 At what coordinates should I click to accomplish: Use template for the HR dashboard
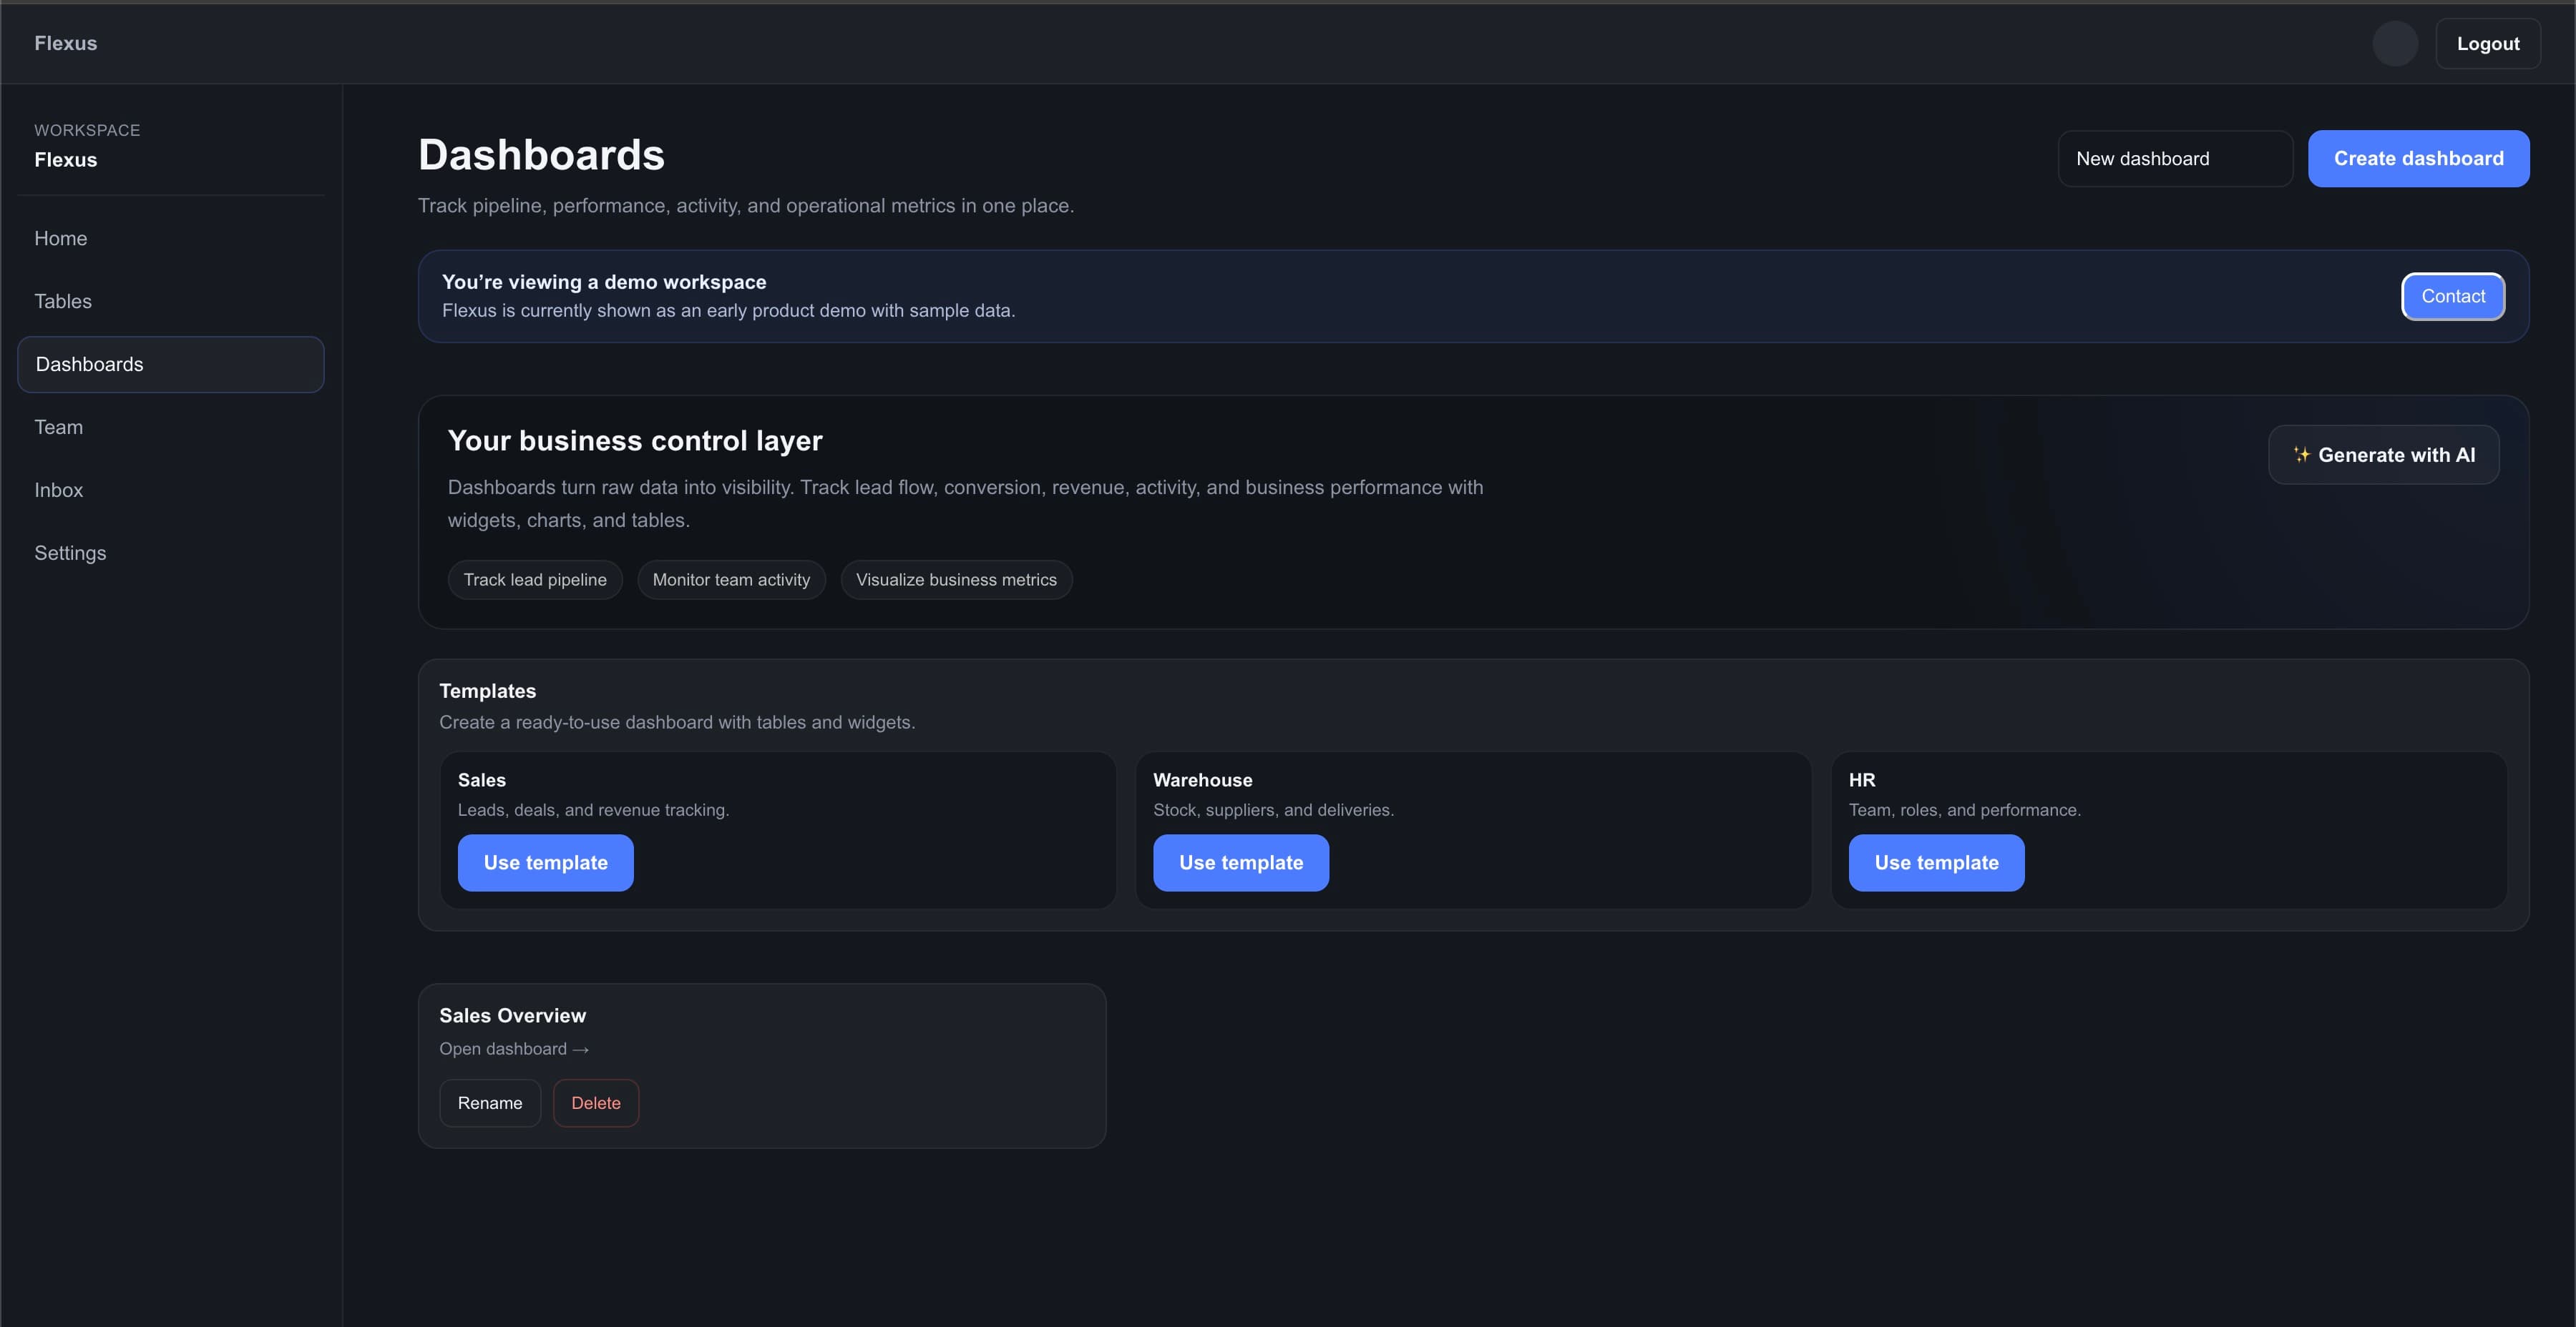pos(1936,862)
